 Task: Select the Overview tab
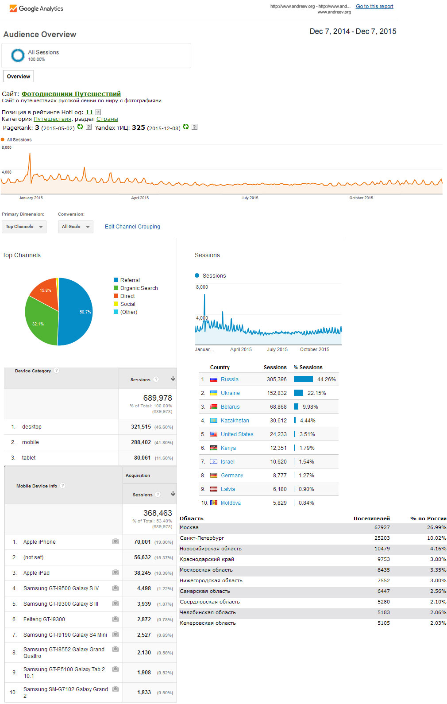[19, 77]
